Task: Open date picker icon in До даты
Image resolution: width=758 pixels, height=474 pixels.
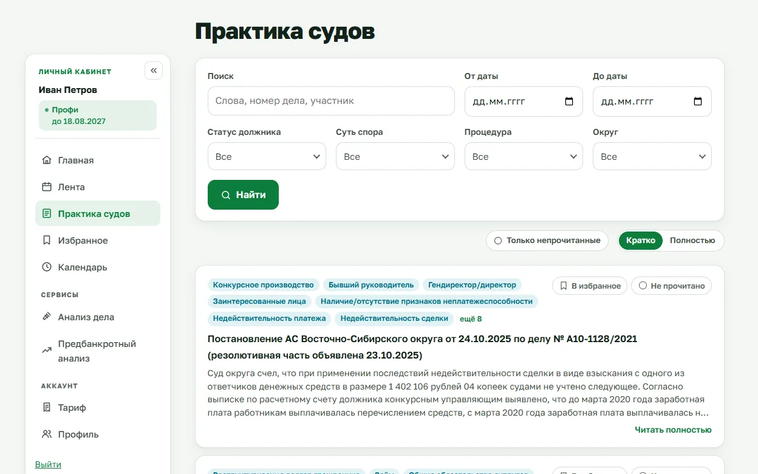Action: (698, 101)
